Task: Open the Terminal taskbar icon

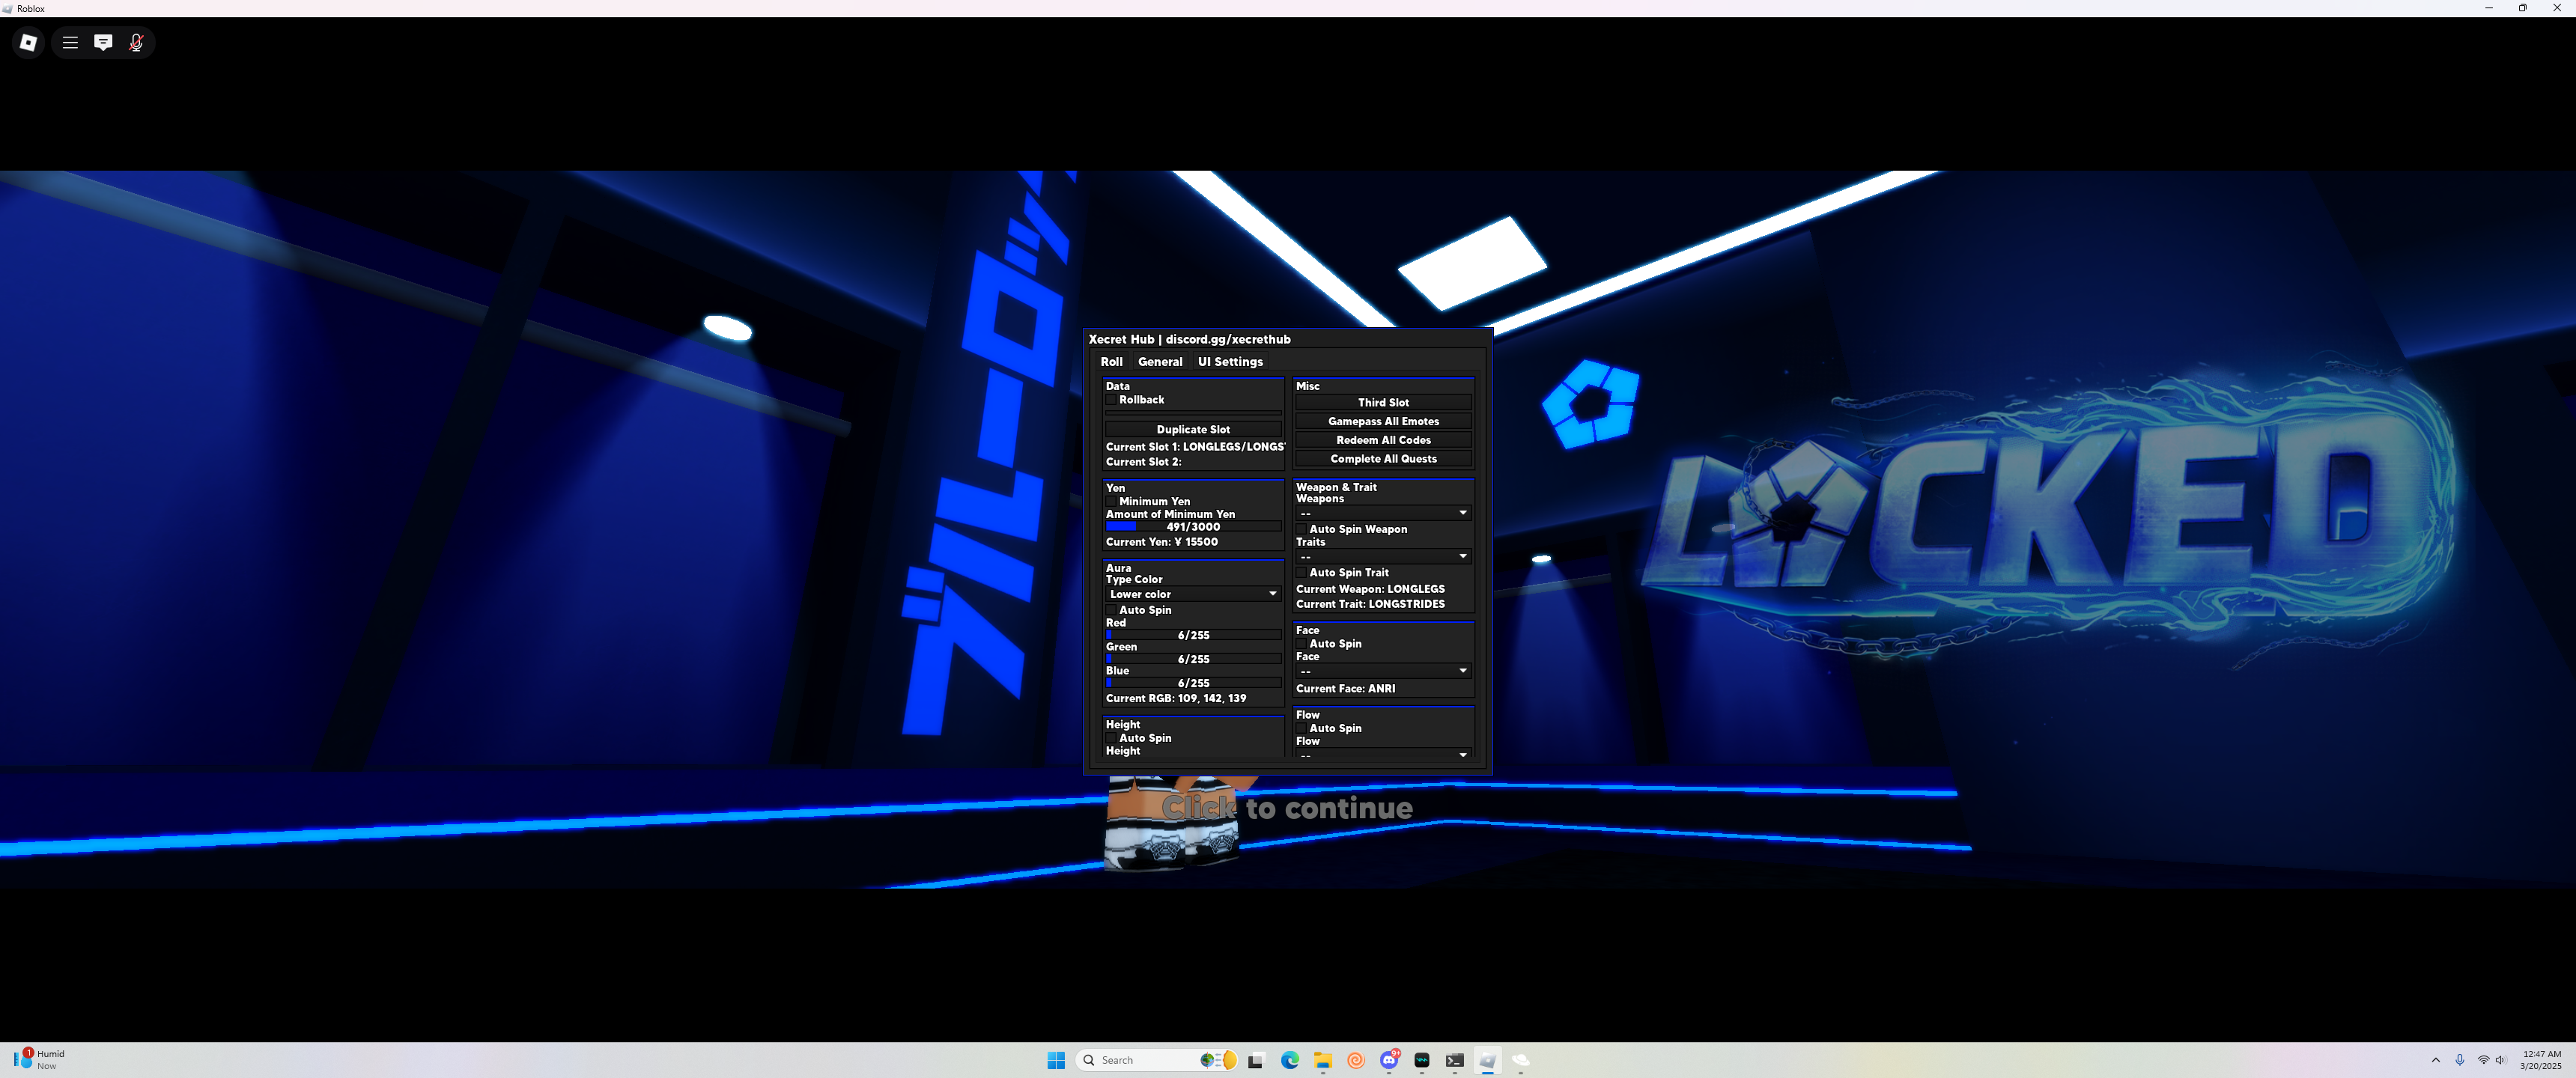Action: coord(1455,1060)
